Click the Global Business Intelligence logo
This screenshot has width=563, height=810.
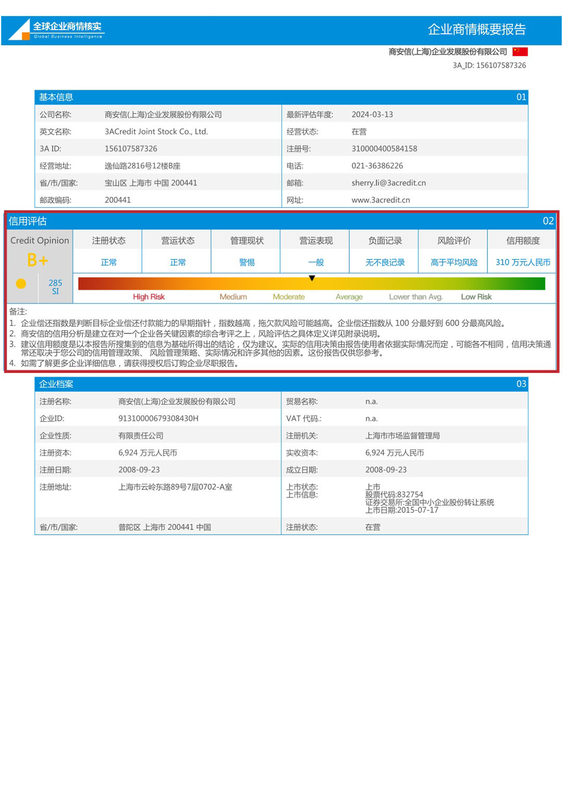(56, 30)
